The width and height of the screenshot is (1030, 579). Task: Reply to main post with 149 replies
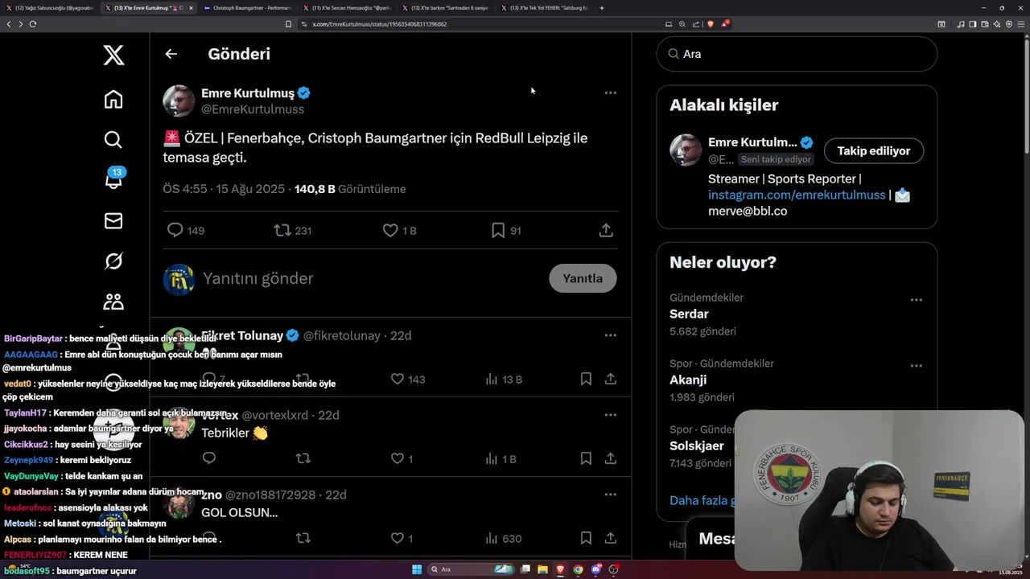[185, 230]
